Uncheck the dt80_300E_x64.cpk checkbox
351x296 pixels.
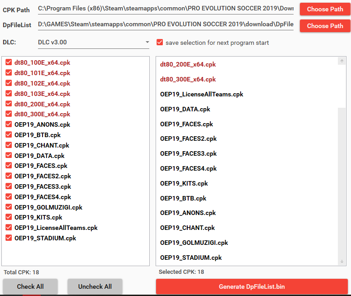9,114
